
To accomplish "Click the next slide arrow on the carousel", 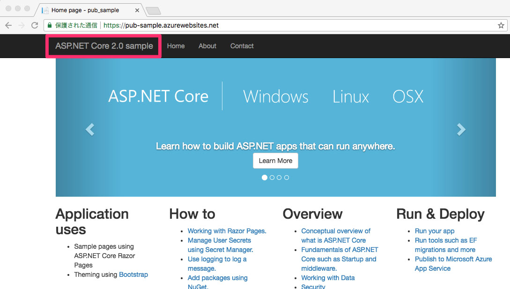I will pyautogui.click(x=461, y=129).
